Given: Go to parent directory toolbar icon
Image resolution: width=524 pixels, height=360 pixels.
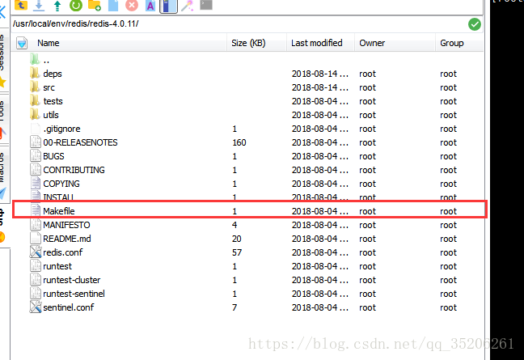Looking at the screenshot, I should pyautogui.click(x=21, y=5).
